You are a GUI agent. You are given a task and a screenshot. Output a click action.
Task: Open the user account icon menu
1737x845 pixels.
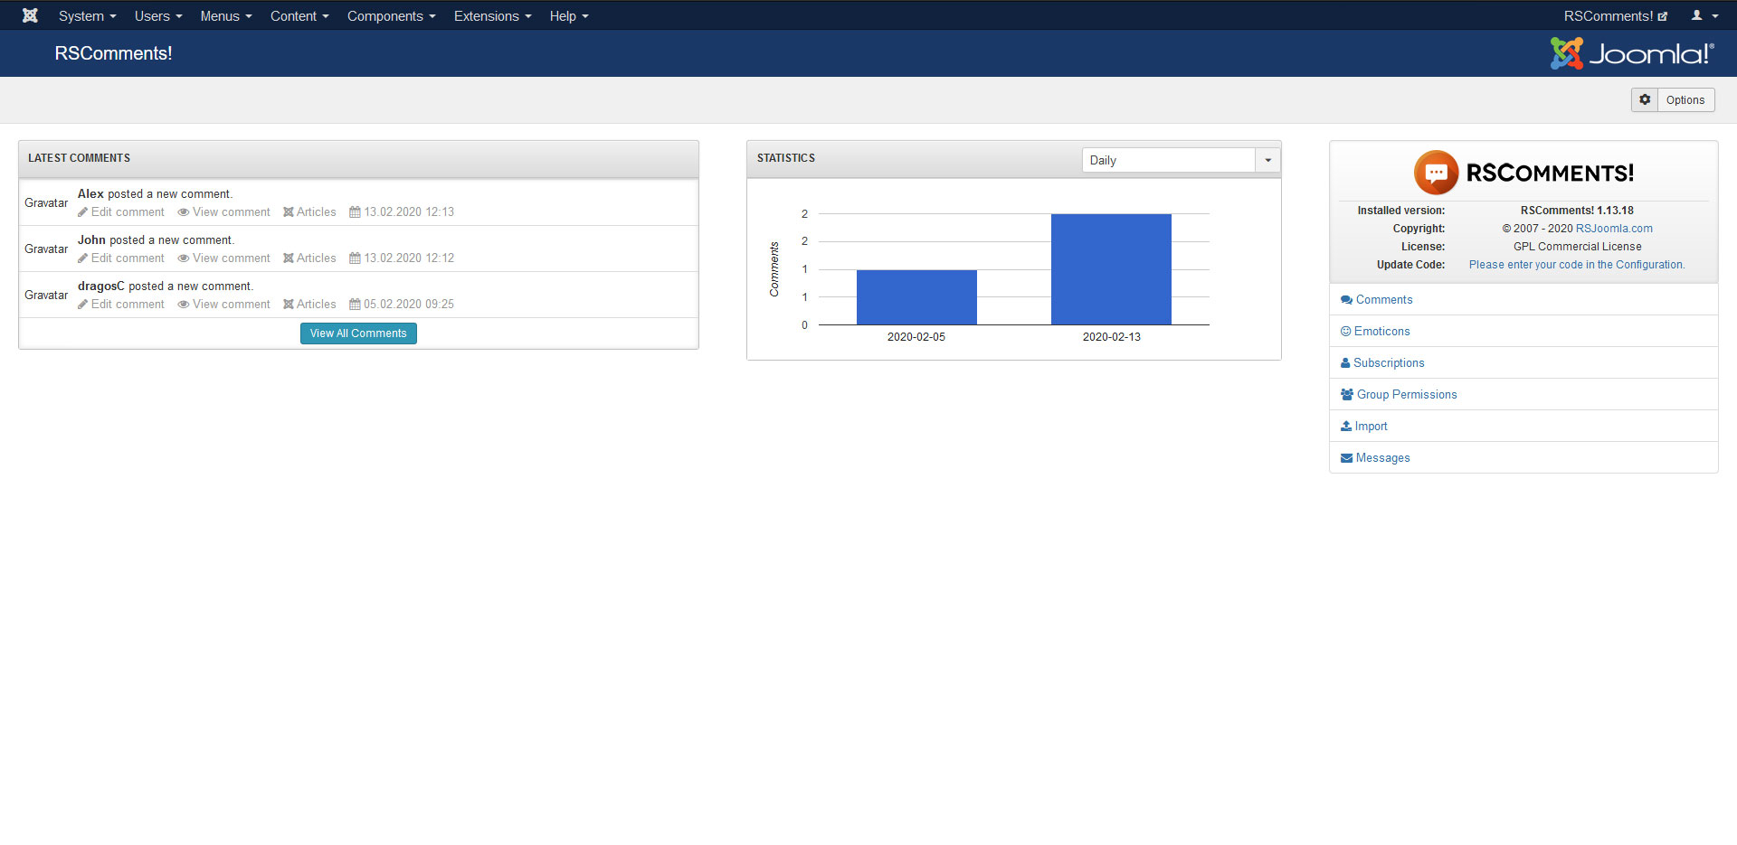click(1704, 15)
